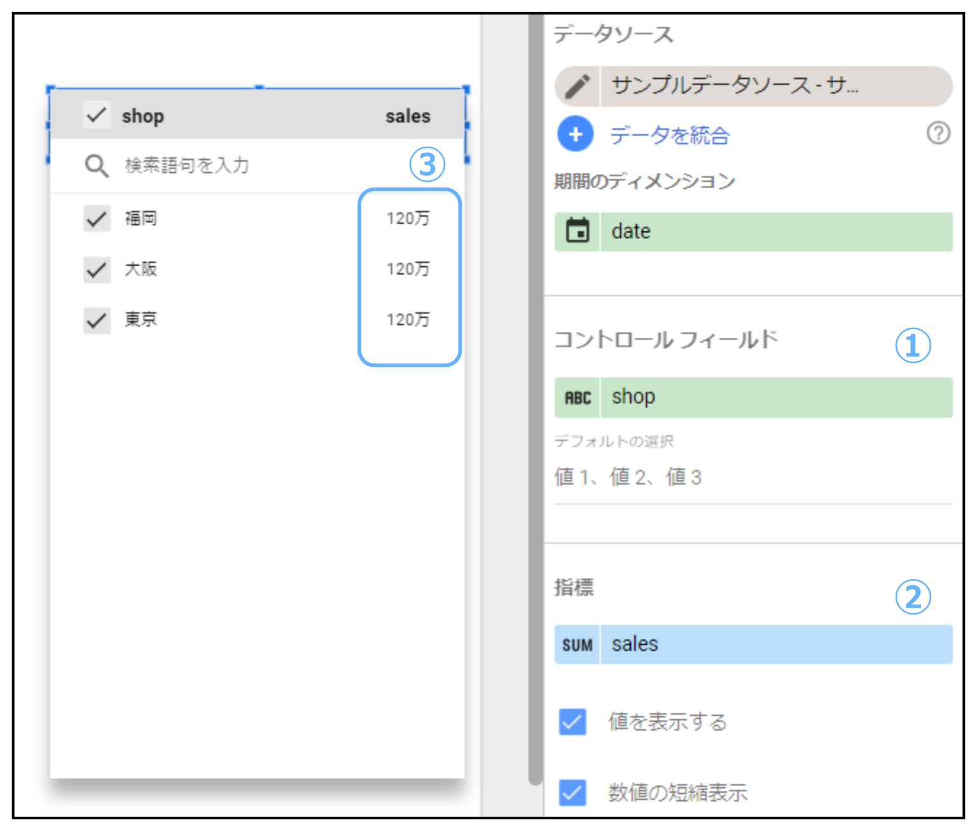This screenshot has height=830, width=977.
Task: Open the shop control field picker
Action: pyautogui.click(x=775, y=398)
